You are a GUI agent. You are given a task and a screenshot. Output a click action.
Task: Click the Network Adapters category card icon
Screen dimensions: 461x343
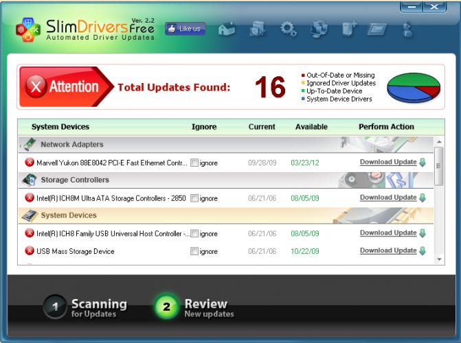coord(28,144)
